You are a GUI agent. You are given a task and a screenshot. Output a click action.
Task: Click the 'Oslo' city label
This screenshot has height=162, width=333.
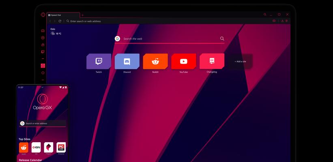click(x=53, y=29)
